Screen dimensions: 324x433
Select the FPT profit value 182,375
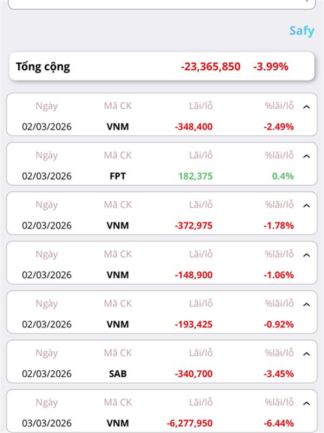tap(195, 176)
